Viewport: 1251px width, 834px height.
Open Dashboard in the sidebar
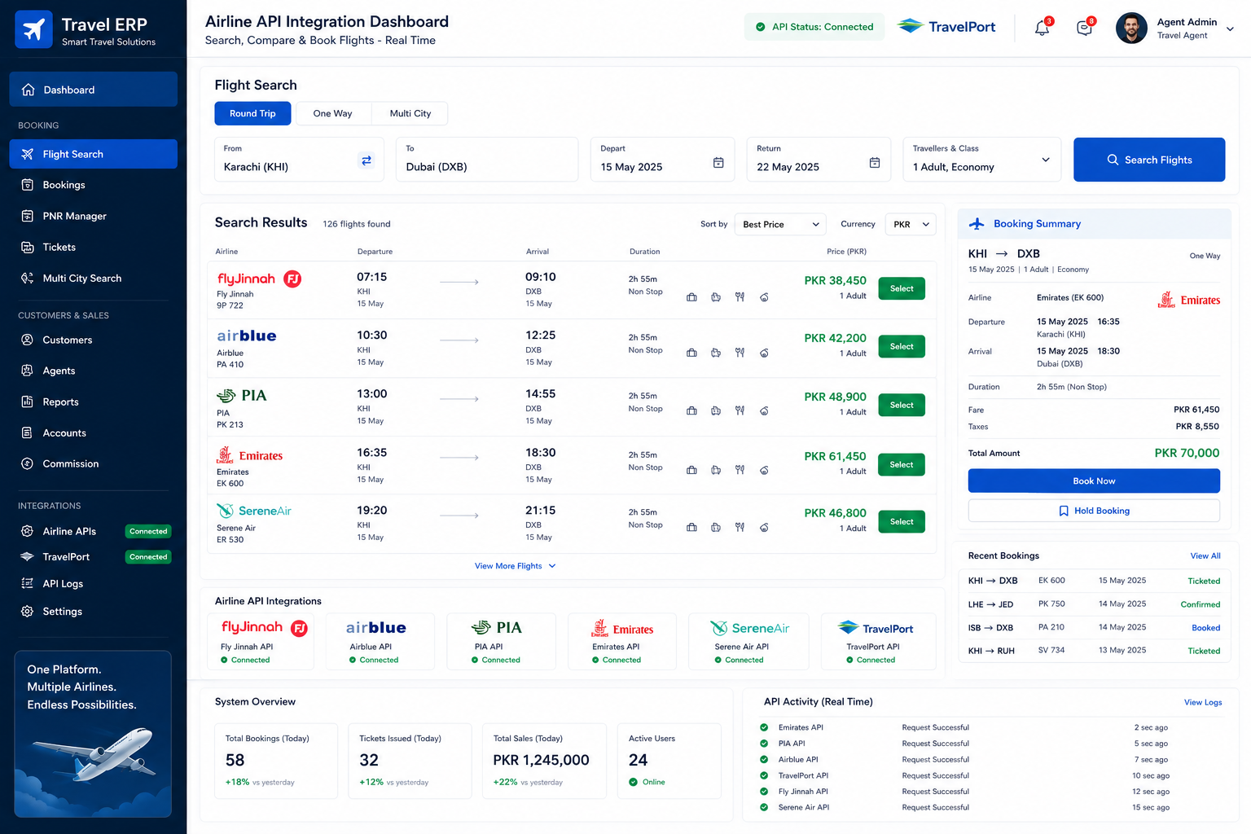(x=93, y=90)
